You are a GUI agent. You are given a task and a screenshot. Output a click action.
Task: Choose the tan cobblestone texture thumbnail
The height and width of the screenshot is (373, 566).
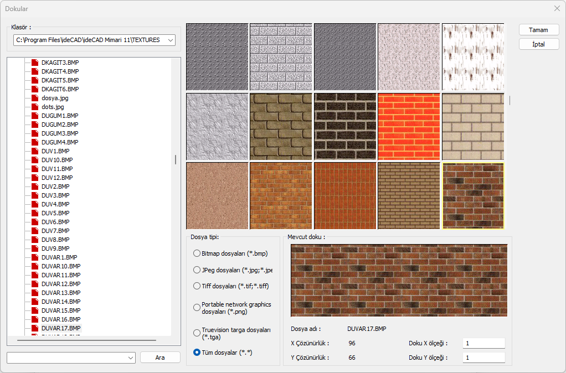coord(281,126)
